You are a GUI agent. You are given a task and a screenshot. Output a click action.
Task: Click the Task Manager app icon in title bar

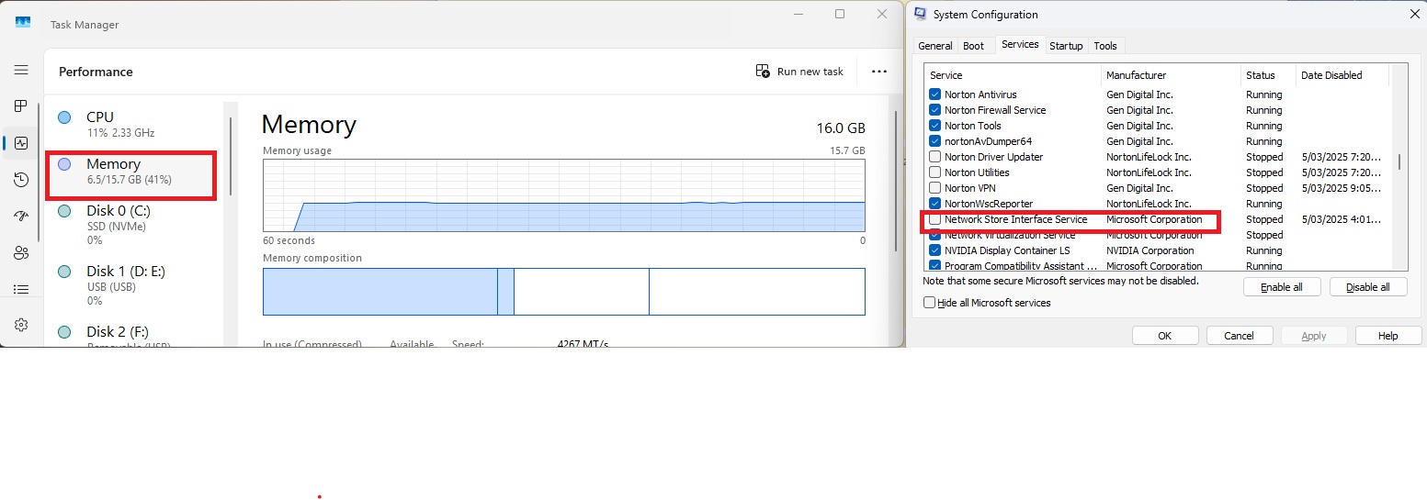click(23, 24)
